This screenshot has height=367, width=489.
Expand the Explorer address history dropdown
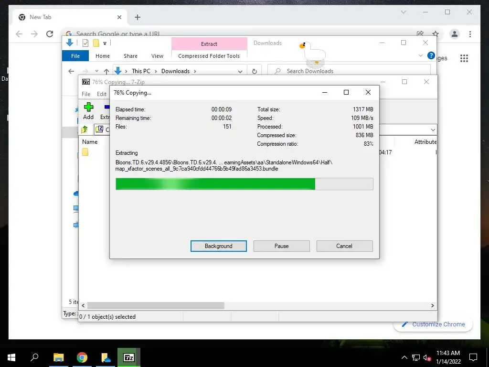(240, 72)
